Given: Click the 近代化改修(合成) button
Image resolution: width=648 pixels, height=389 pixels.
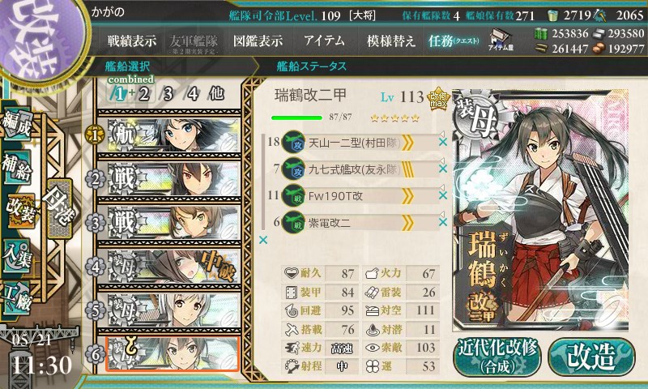Looking at the screenshot, I should pyautogui.click(x=497, y=357).
